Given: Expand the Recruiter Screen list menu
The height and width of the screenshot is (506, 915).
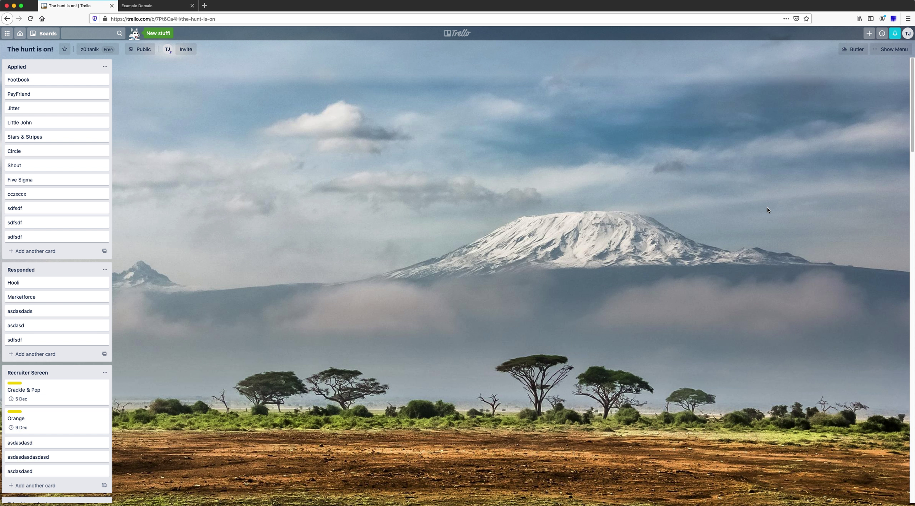Looking at the screenshot, I should [x=105, y=372].
